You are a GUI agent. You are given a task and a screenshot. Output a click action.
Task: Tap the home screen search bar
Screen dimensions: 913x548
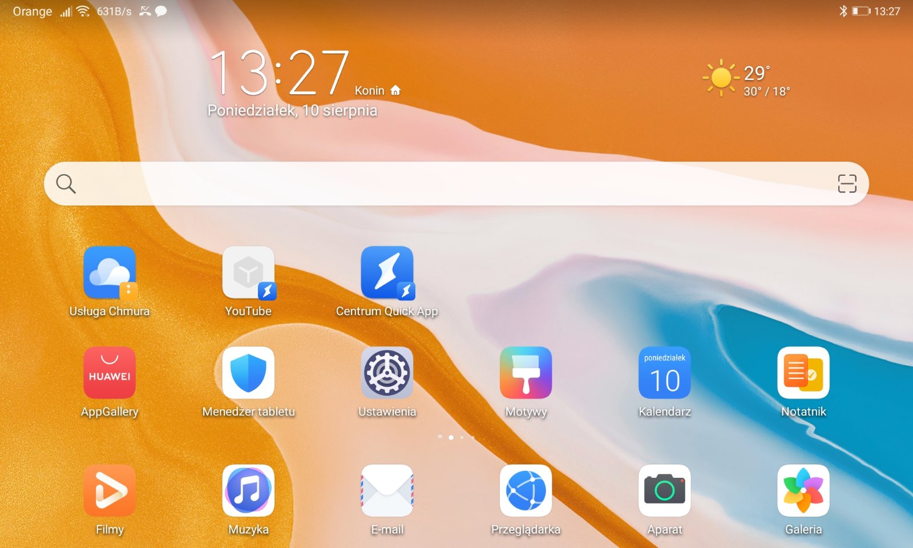coord(445,184)
